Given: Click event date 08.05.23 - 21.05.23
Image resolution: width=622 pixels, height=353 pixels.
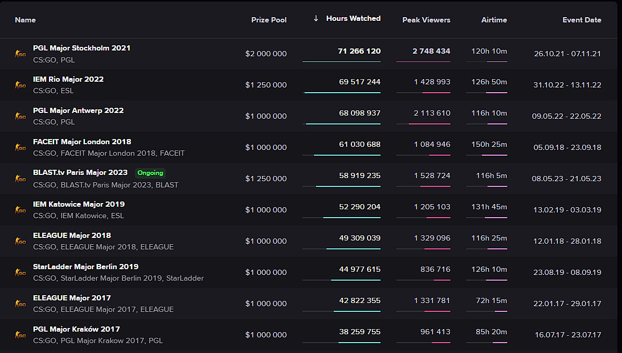Looking at the screenshot, I should point(566,179).
